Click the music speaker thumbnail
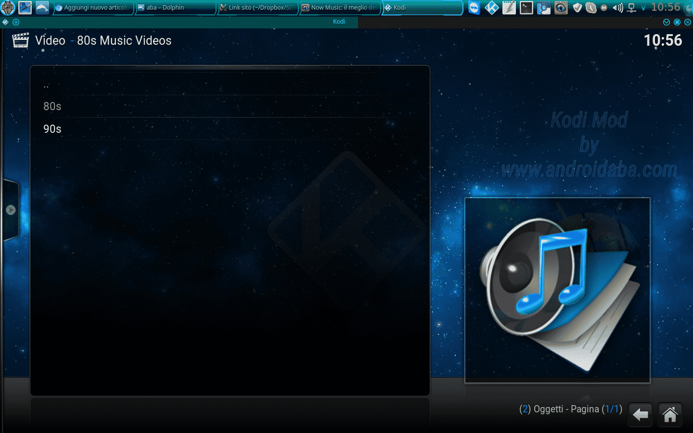Image resolution: width=693 pixels, height=433 pixels. 557,290
